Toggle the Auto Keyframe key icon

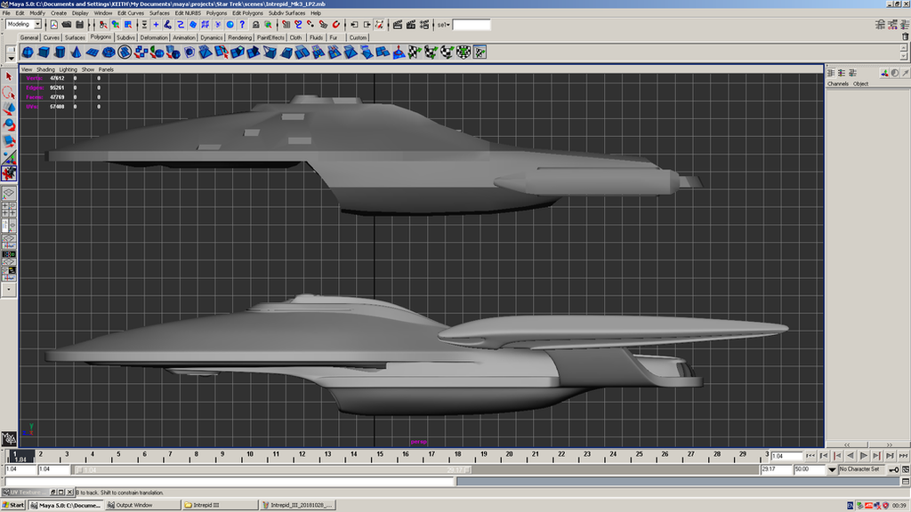893,469
